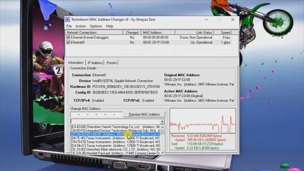Select the [84-7E-40] Texas Instruments entry
This screenshot has height=171, width=304.
click(x=115, y=138)
